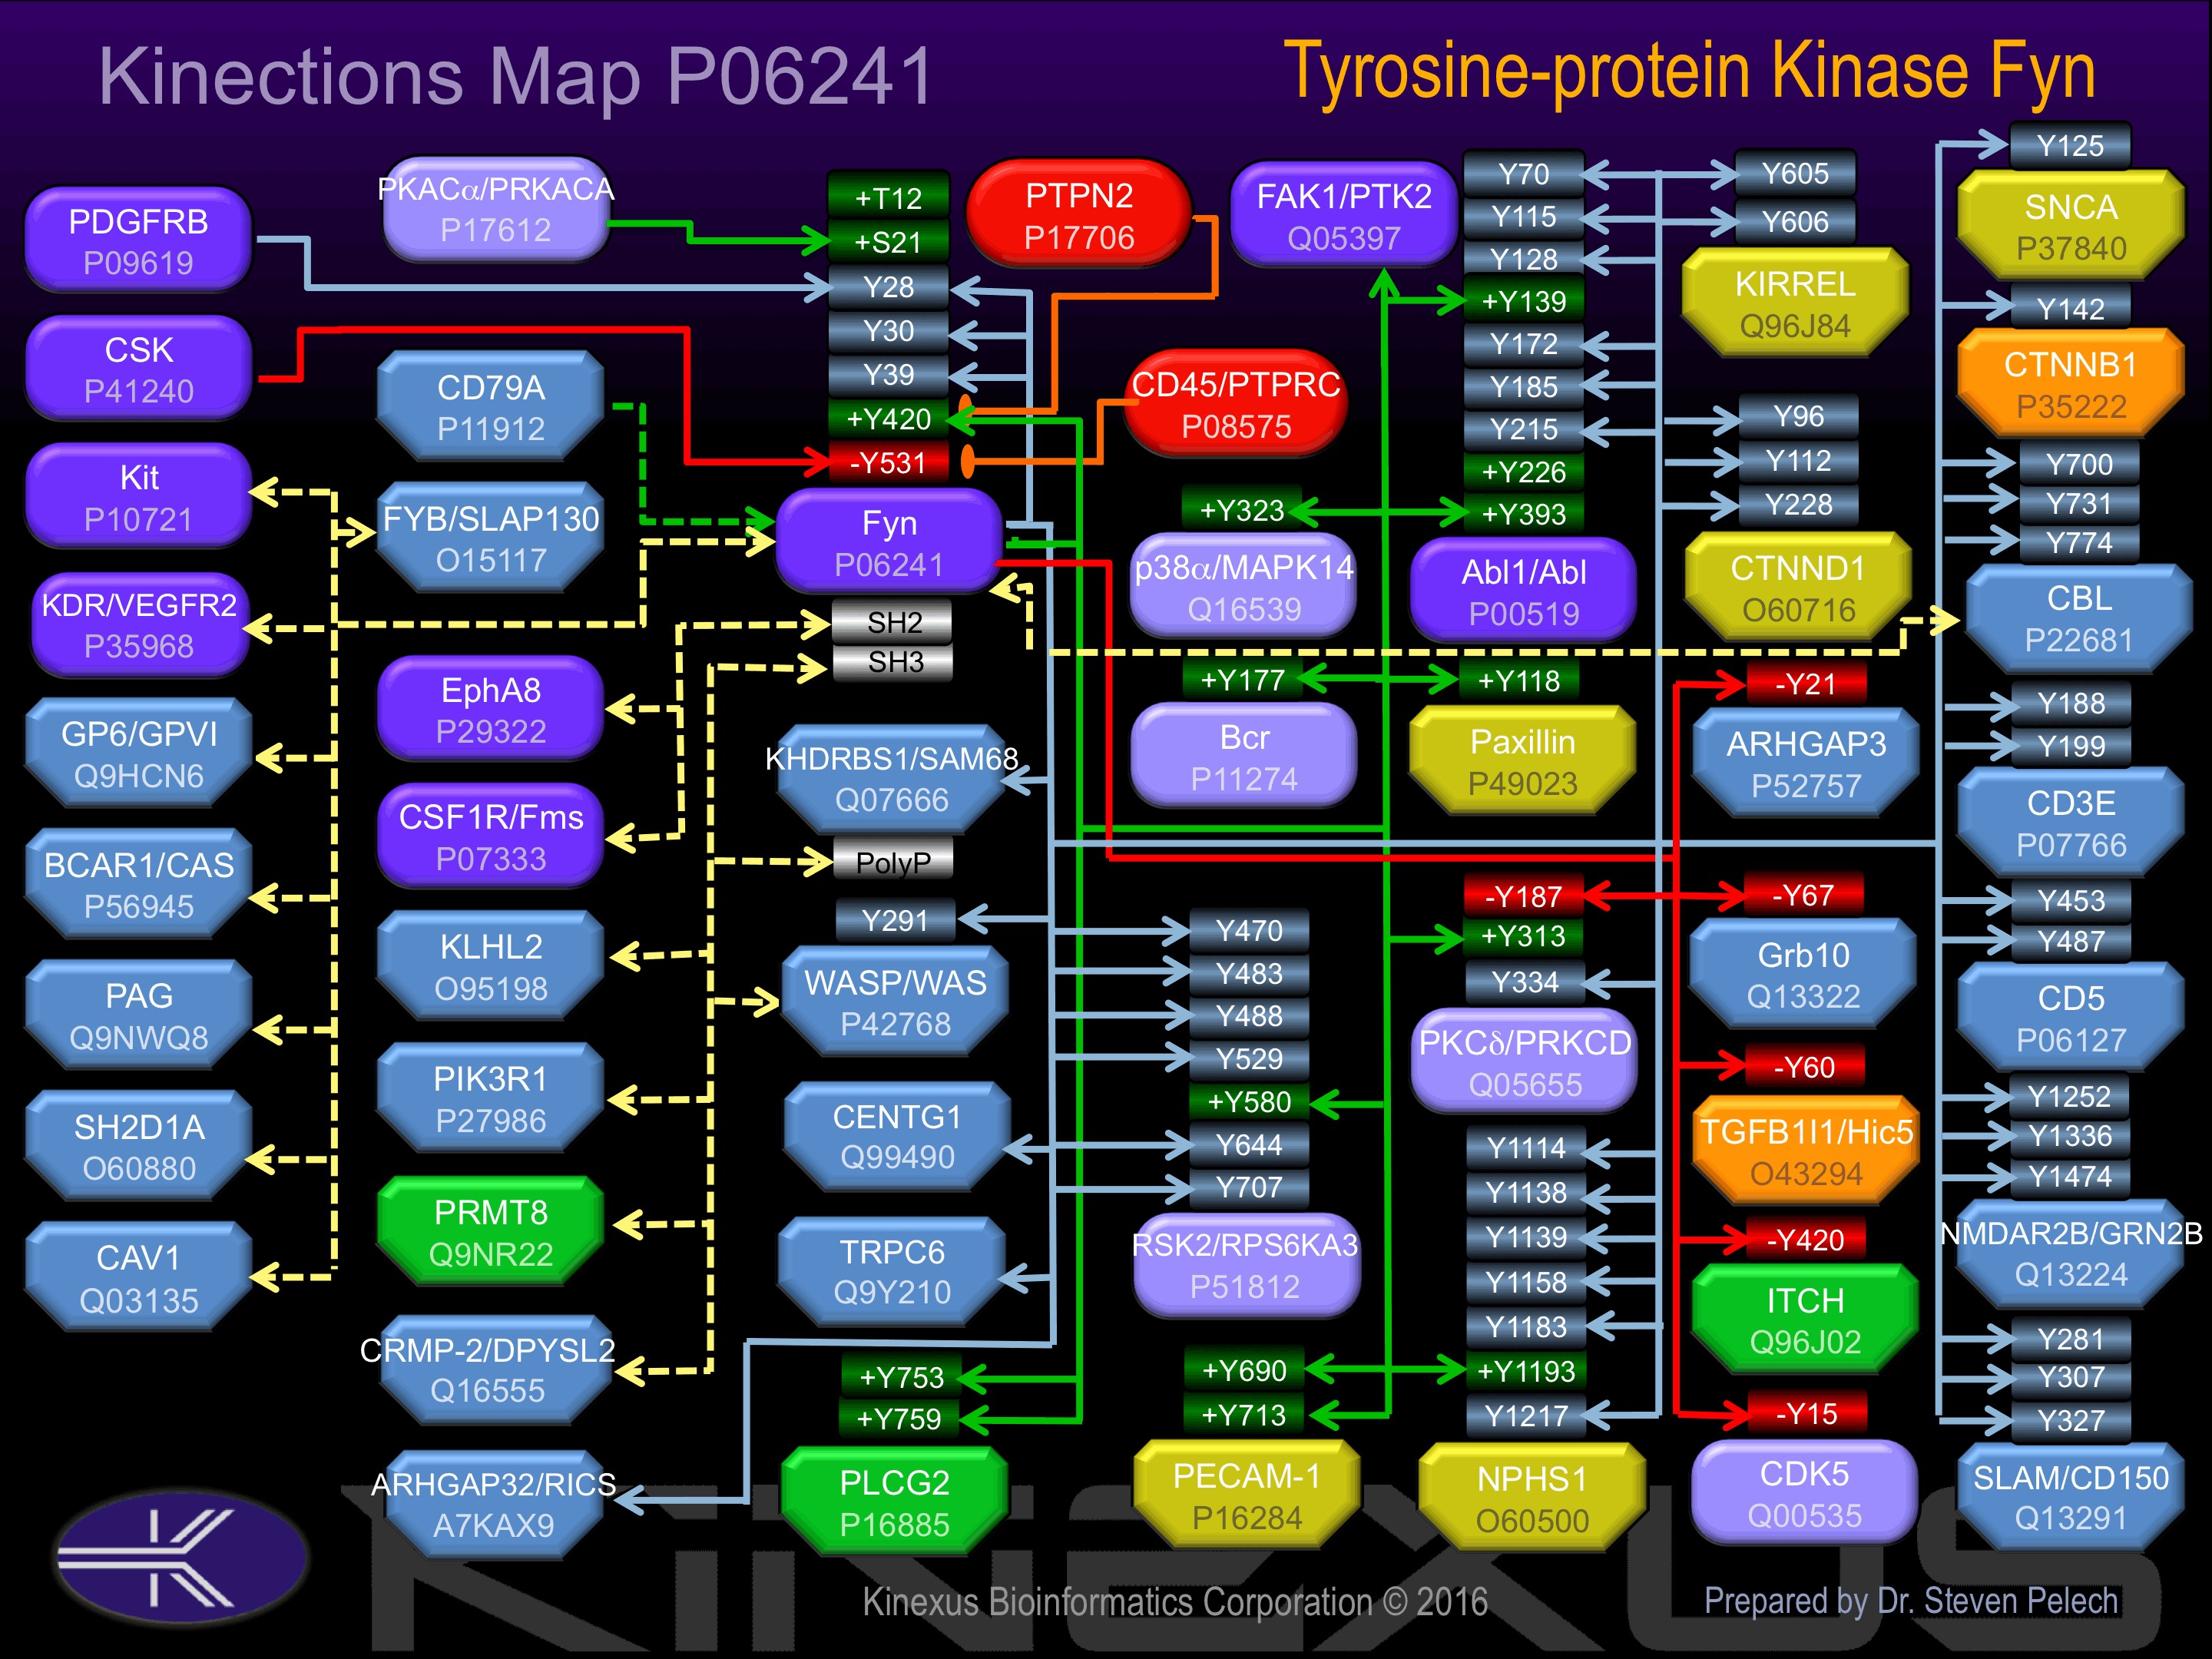Select the NMDAR2B/GRN2B Q13224 node
The image size is (2212, 1659).
tap(2071, 1253)
